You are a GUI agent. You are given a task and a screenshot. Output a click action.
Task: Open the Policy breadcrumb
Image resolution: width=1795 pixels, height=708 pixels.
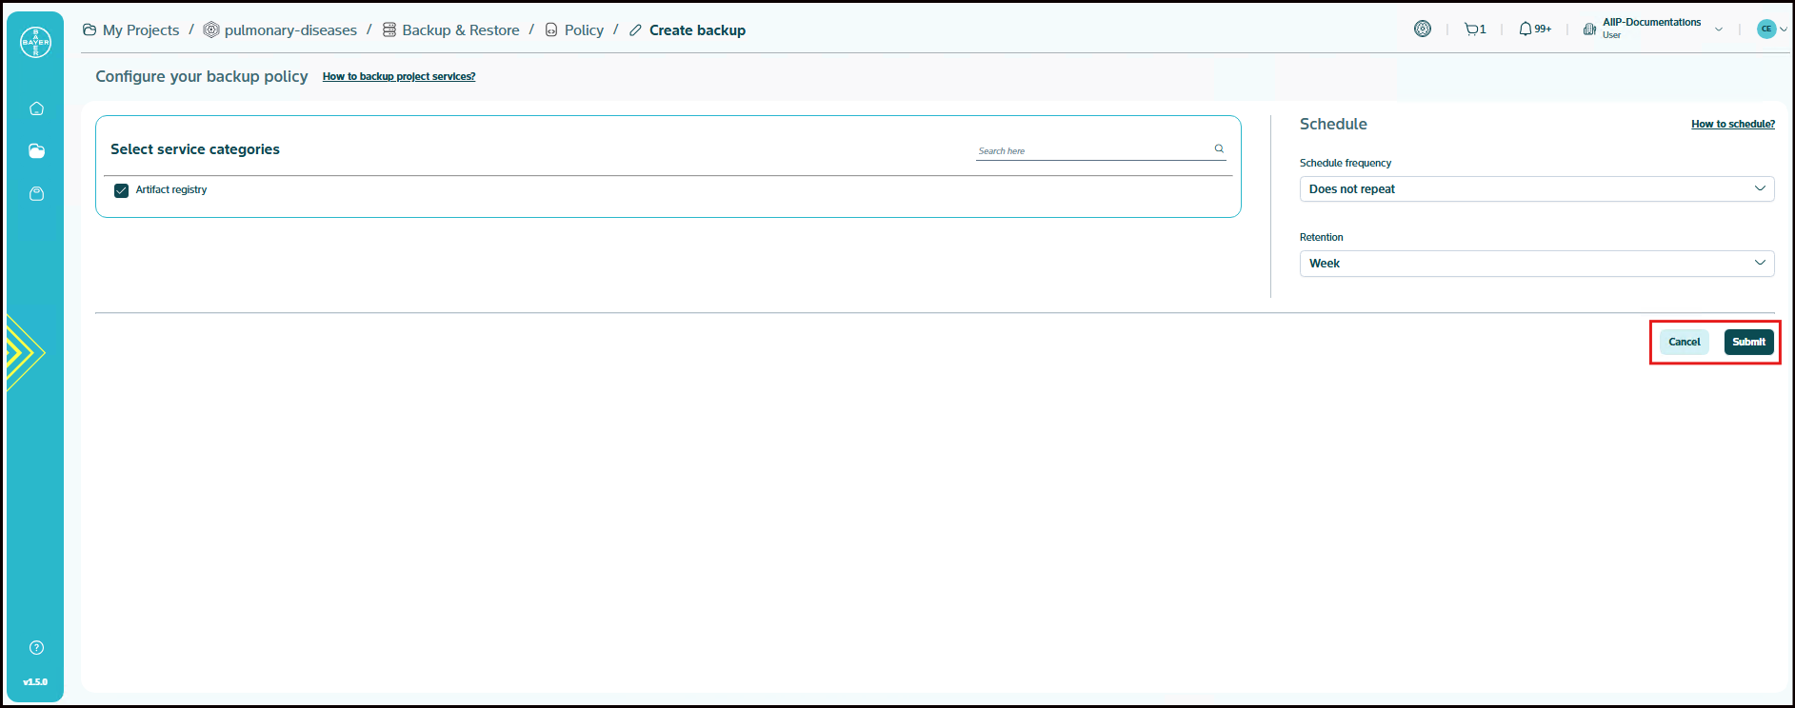(583, 30)
